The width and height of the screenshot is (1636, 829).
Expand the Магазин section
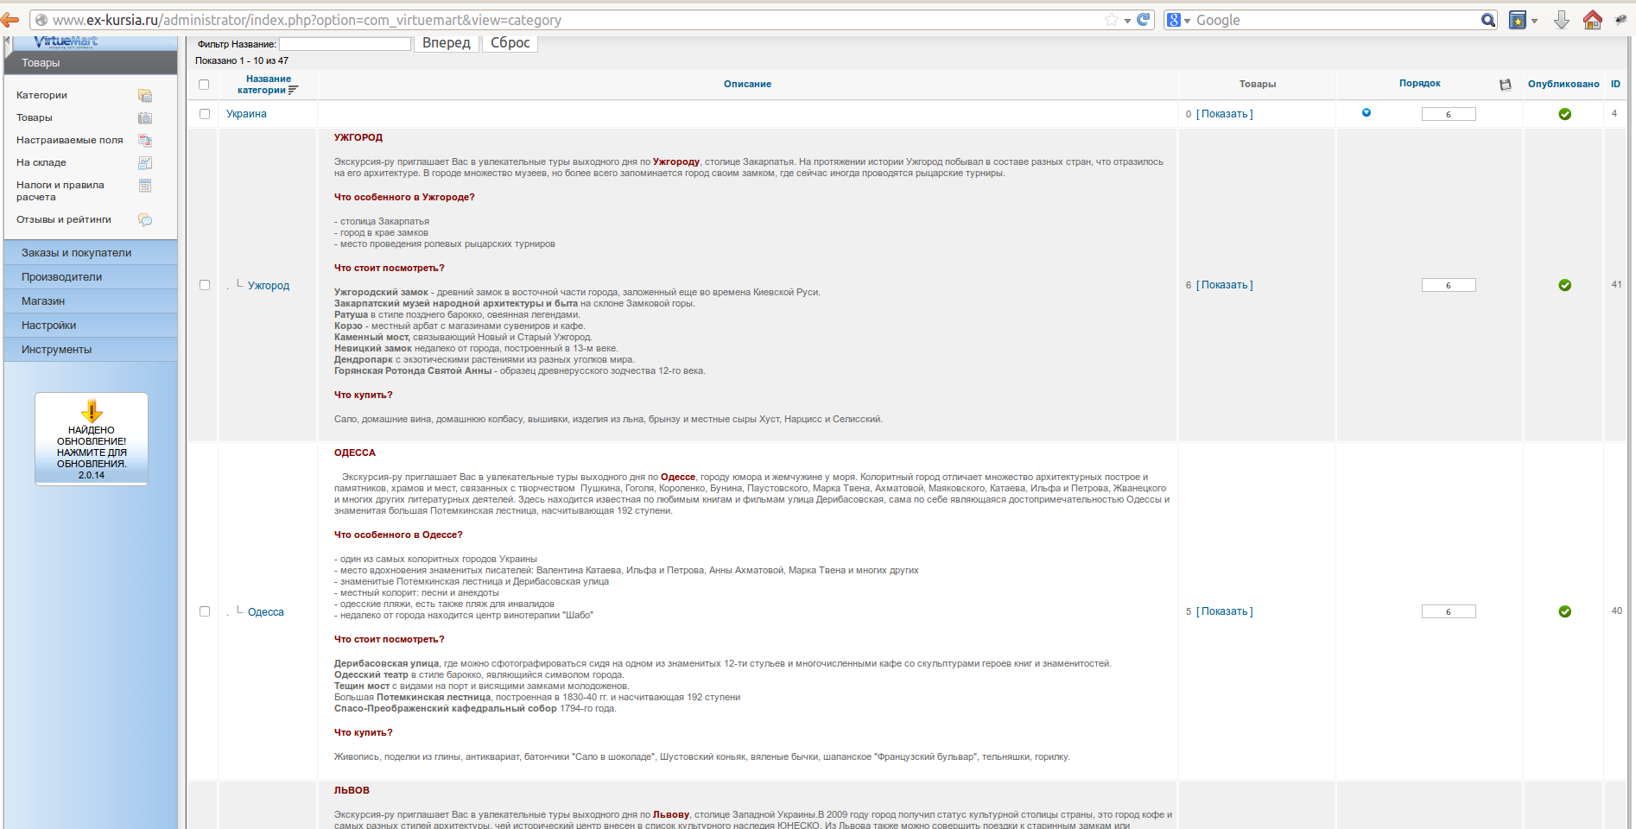click(91, 301)
